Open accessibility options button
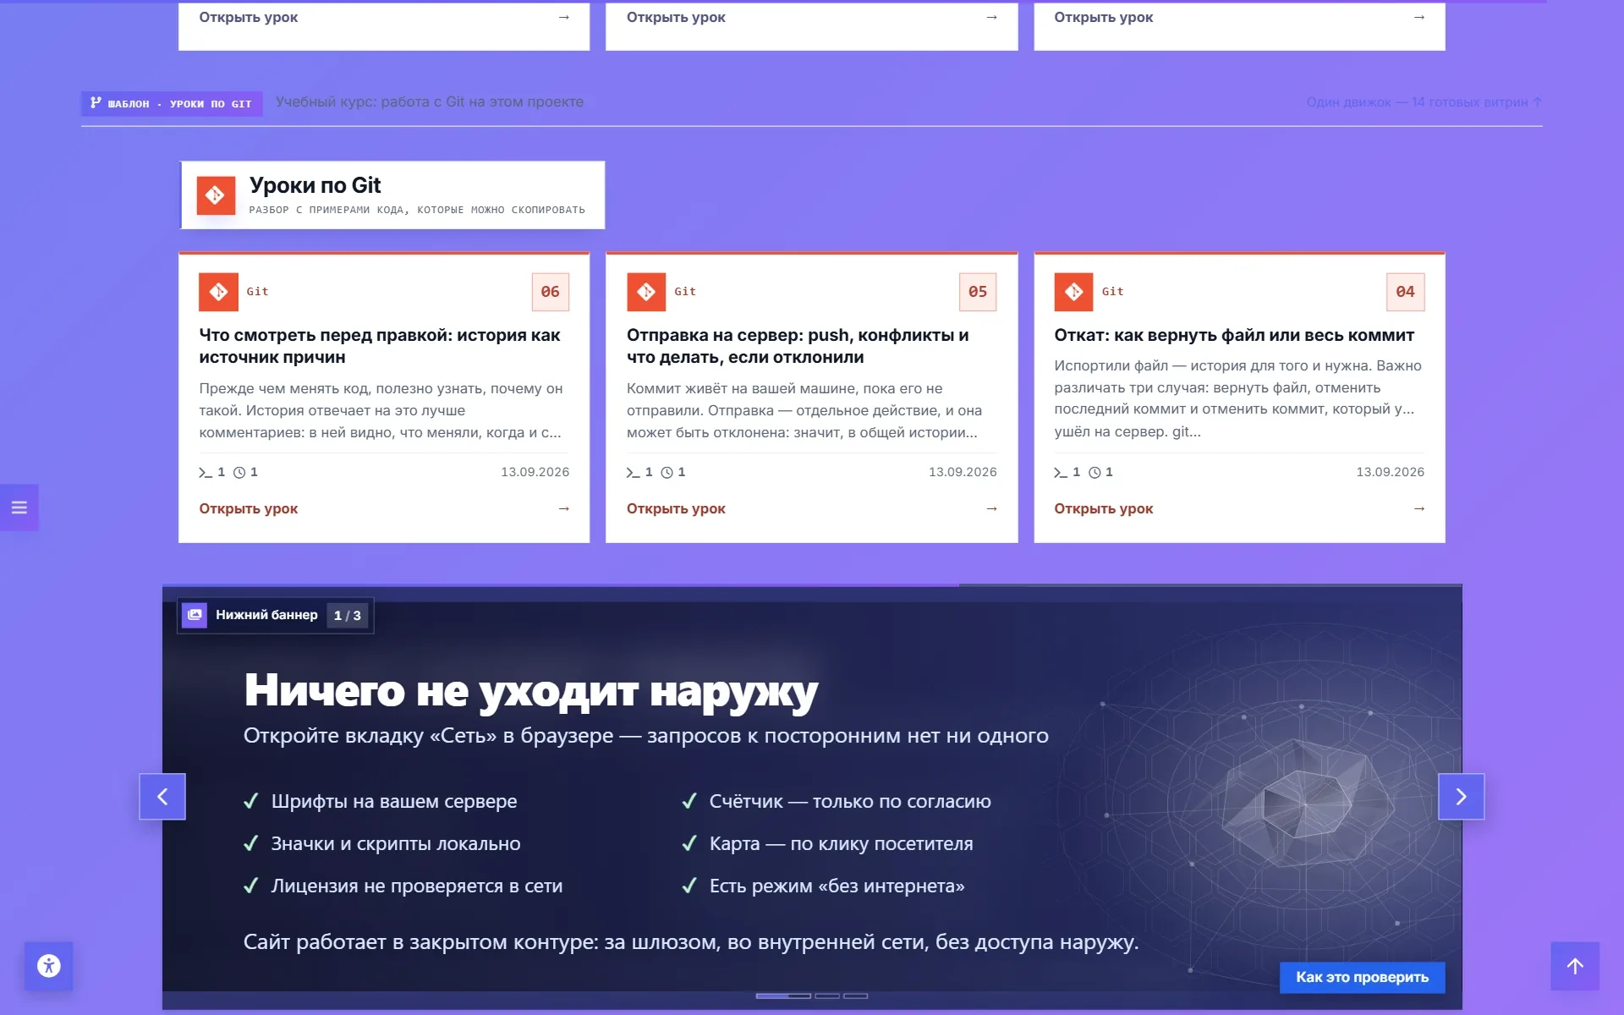 pos(48,966)
